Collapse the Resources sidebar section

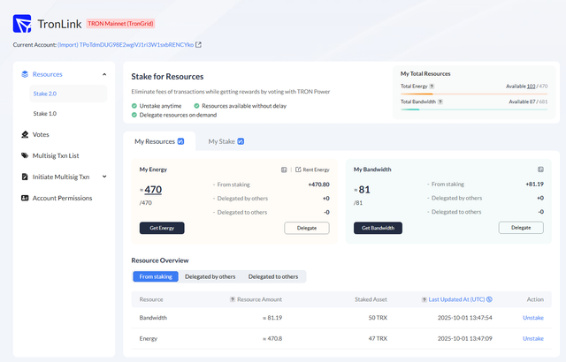tap(104, 74)
